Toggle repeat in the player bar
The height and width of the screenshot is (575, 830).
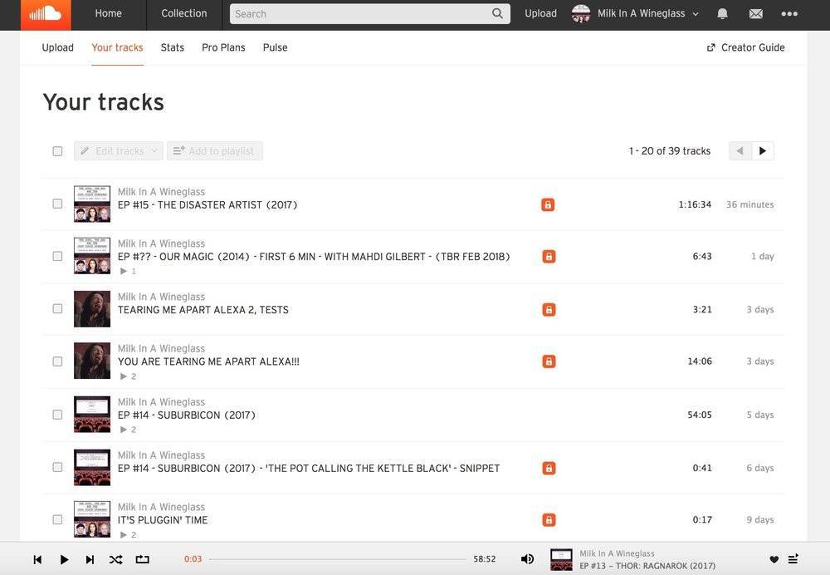142,559
